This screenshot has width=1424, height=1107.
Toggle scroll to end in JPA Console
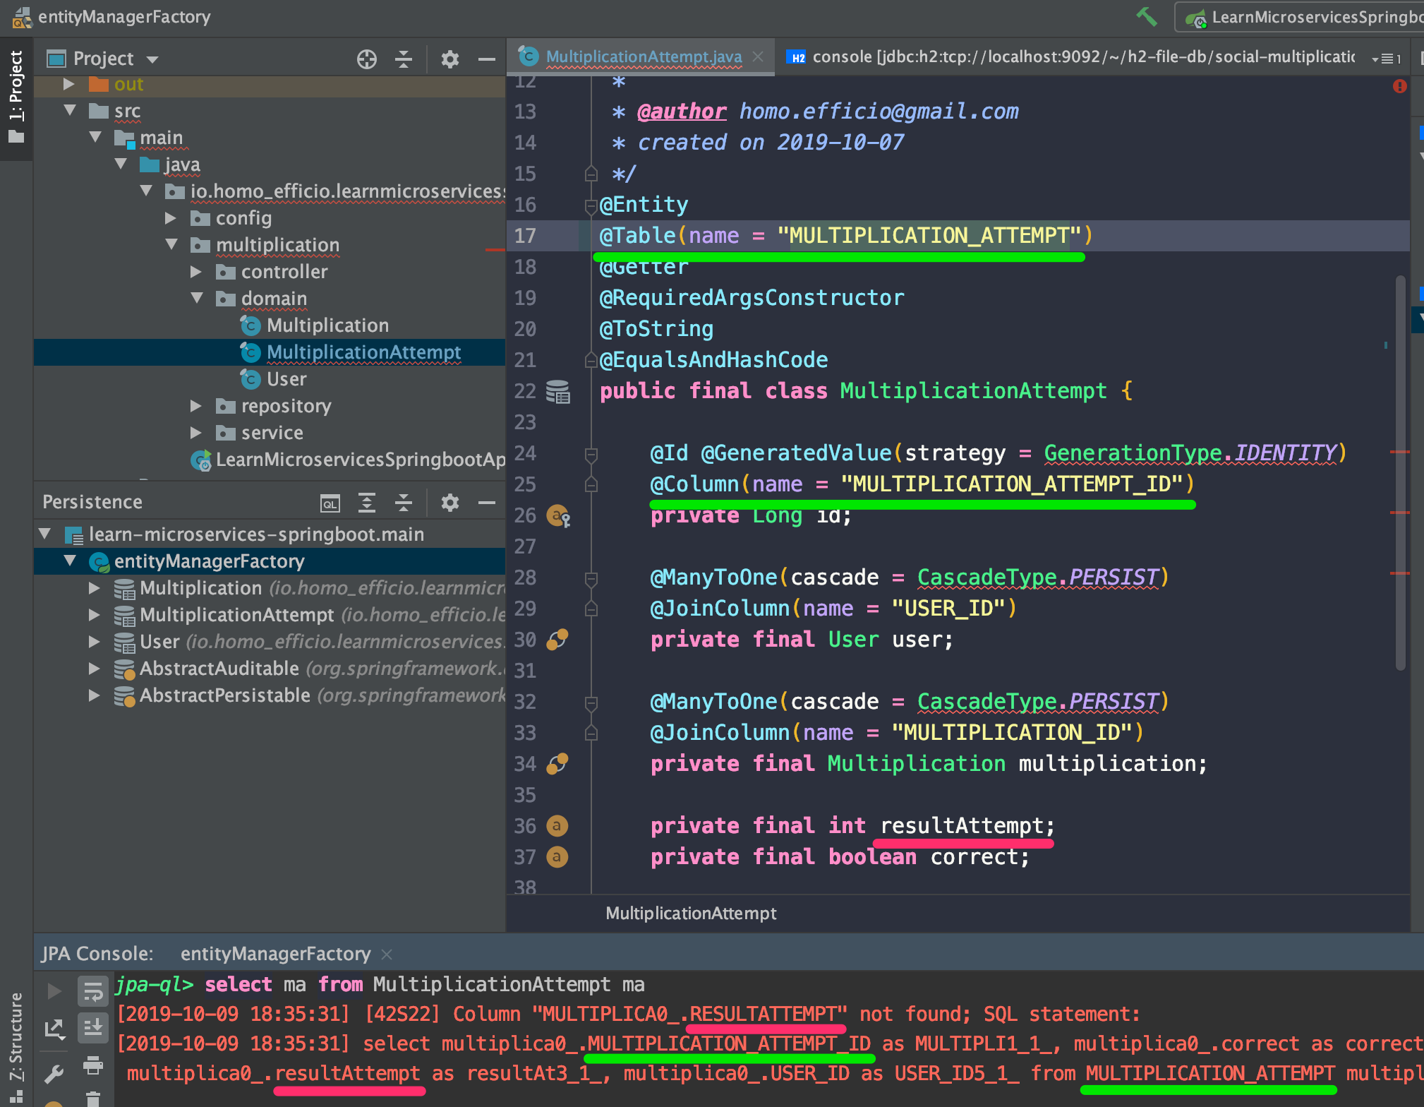92,1027
